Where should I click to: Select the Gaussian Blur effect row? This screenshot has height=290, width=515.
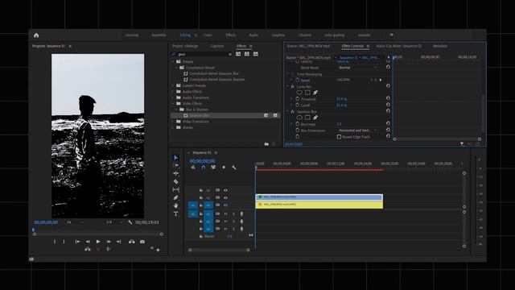[x=225, y=115]
